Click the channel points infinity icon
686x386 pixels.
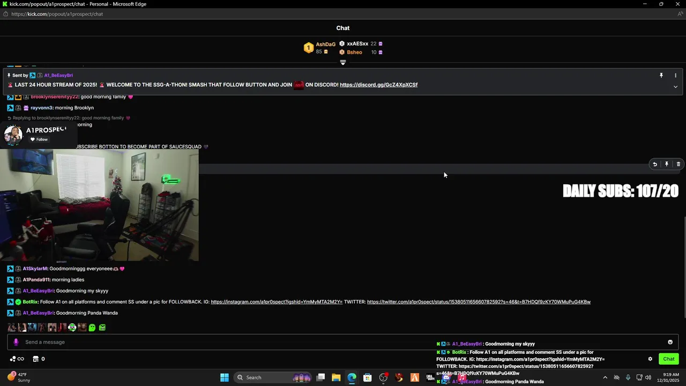pos(17,359)
